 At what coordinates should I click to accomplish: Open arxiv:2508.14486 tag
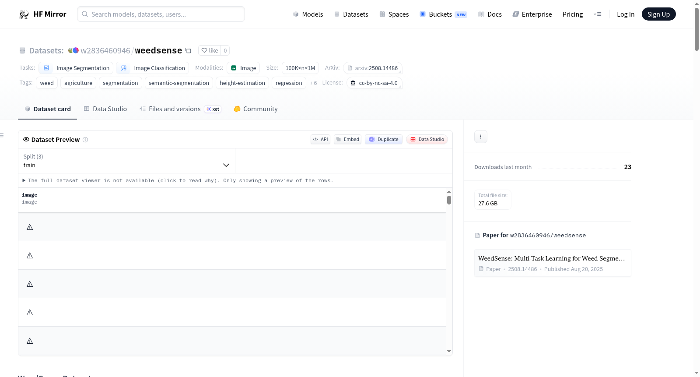click(373, 68)
